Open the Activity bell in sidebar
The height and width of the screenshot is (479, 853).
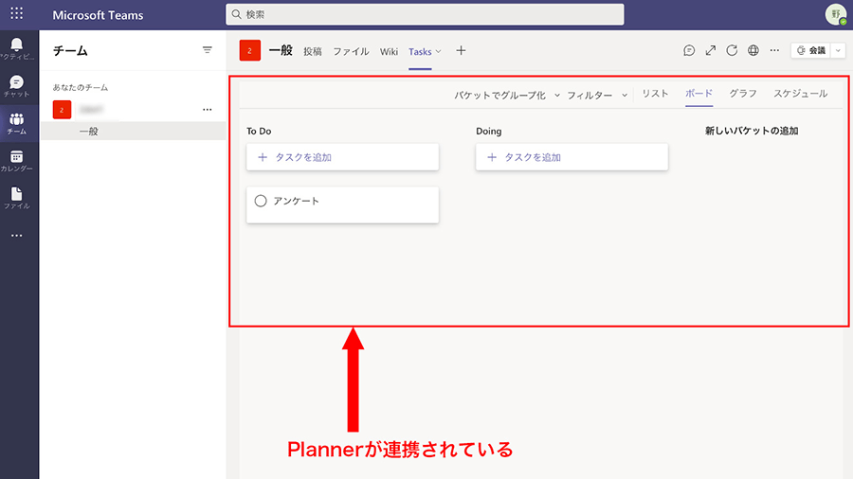(17, 48)
